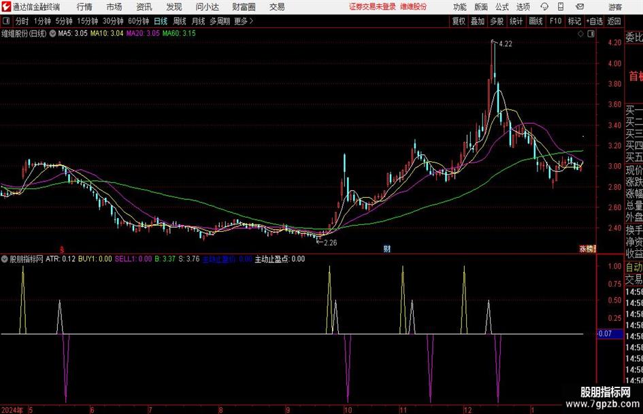The height and width of the screenshot is (414, 643).
Task: Click the BUY1: 0.00 indicator value
Action: pyautogui.click(x=95, y=259)
